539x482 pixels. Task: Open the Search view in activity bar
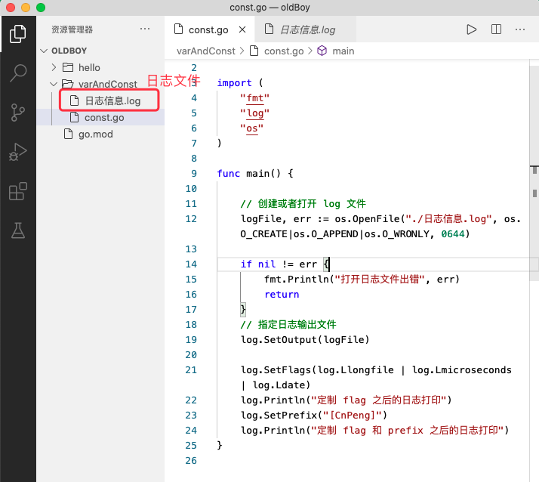17,73
